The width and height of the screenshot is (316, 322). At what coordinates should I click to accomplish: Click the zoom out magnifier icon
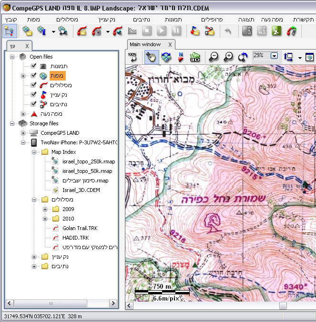click(x=214, y=56)
